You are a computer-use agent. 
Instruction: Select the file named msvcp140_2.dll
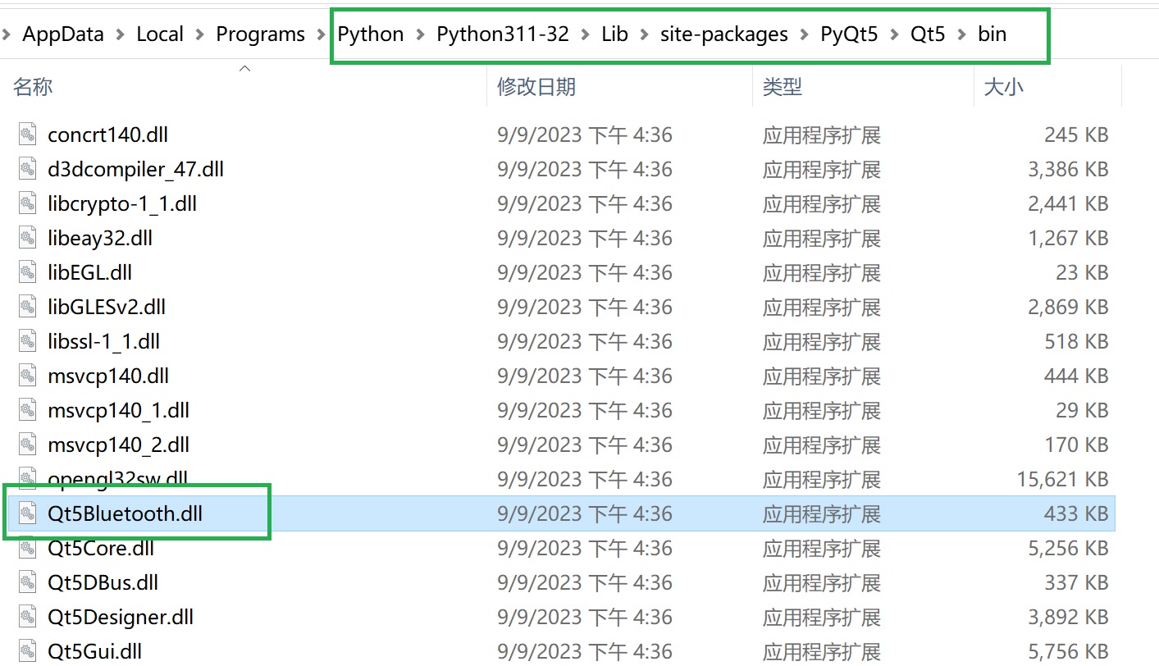click(119, 445)
